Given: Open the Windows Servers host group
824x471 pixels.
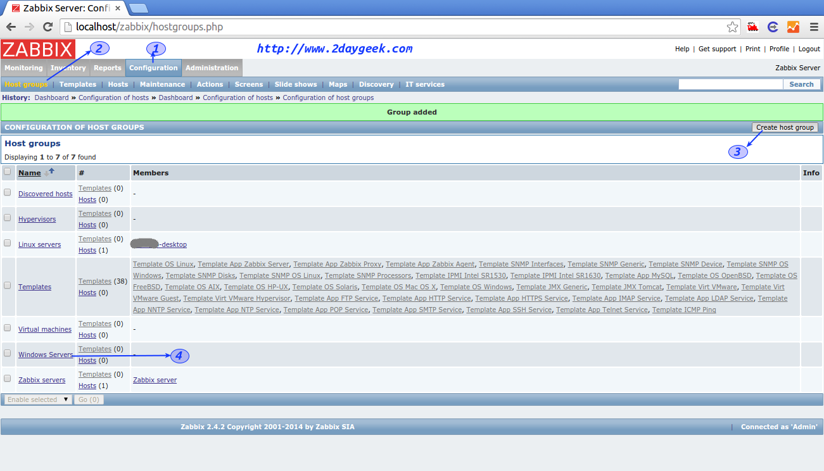Looking at the screenshot, I should tap(46, 355).
